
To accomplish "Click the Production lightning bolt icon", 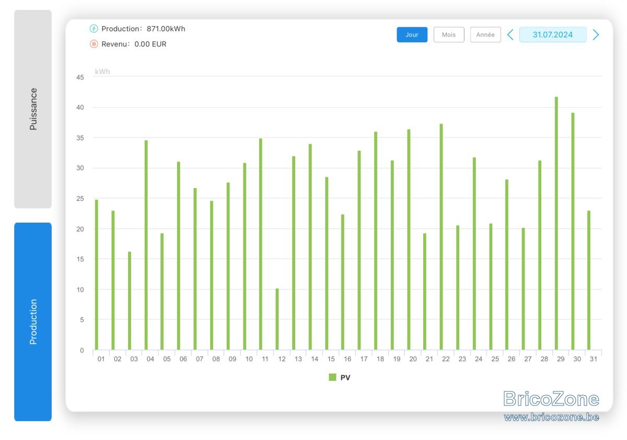I will tap(94, 29).
